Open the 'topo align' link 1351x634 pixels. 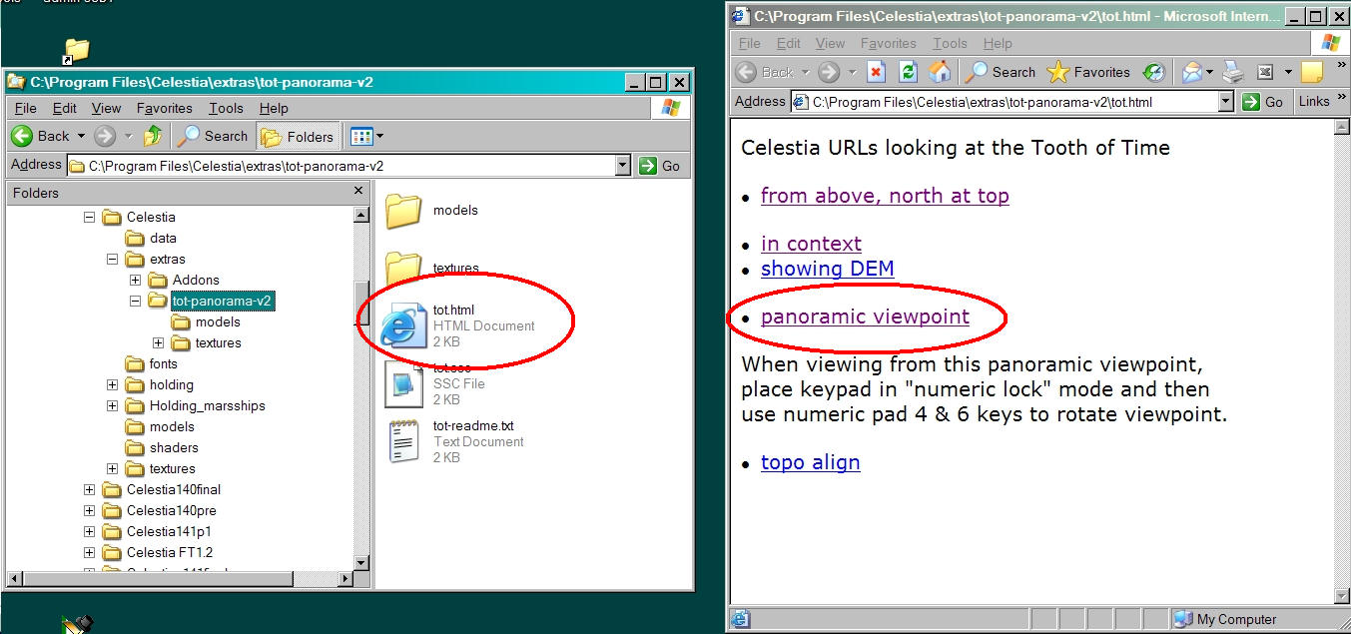[x=811, y=462]
